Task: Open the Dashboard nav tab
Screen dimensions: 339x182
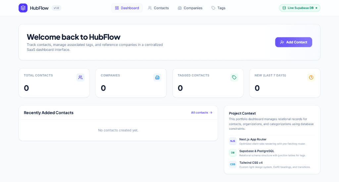Action: pos(127,8)
